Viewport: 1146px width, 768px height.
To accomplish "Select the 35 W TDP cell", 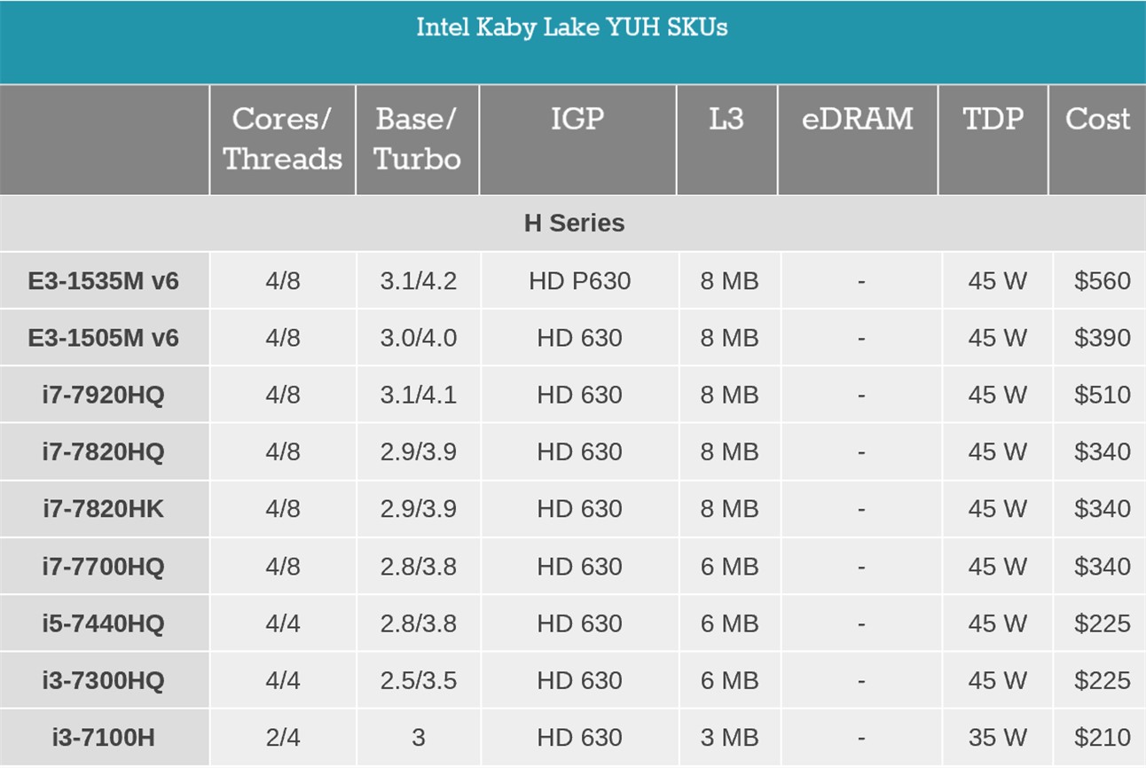I will coord(997,737).
